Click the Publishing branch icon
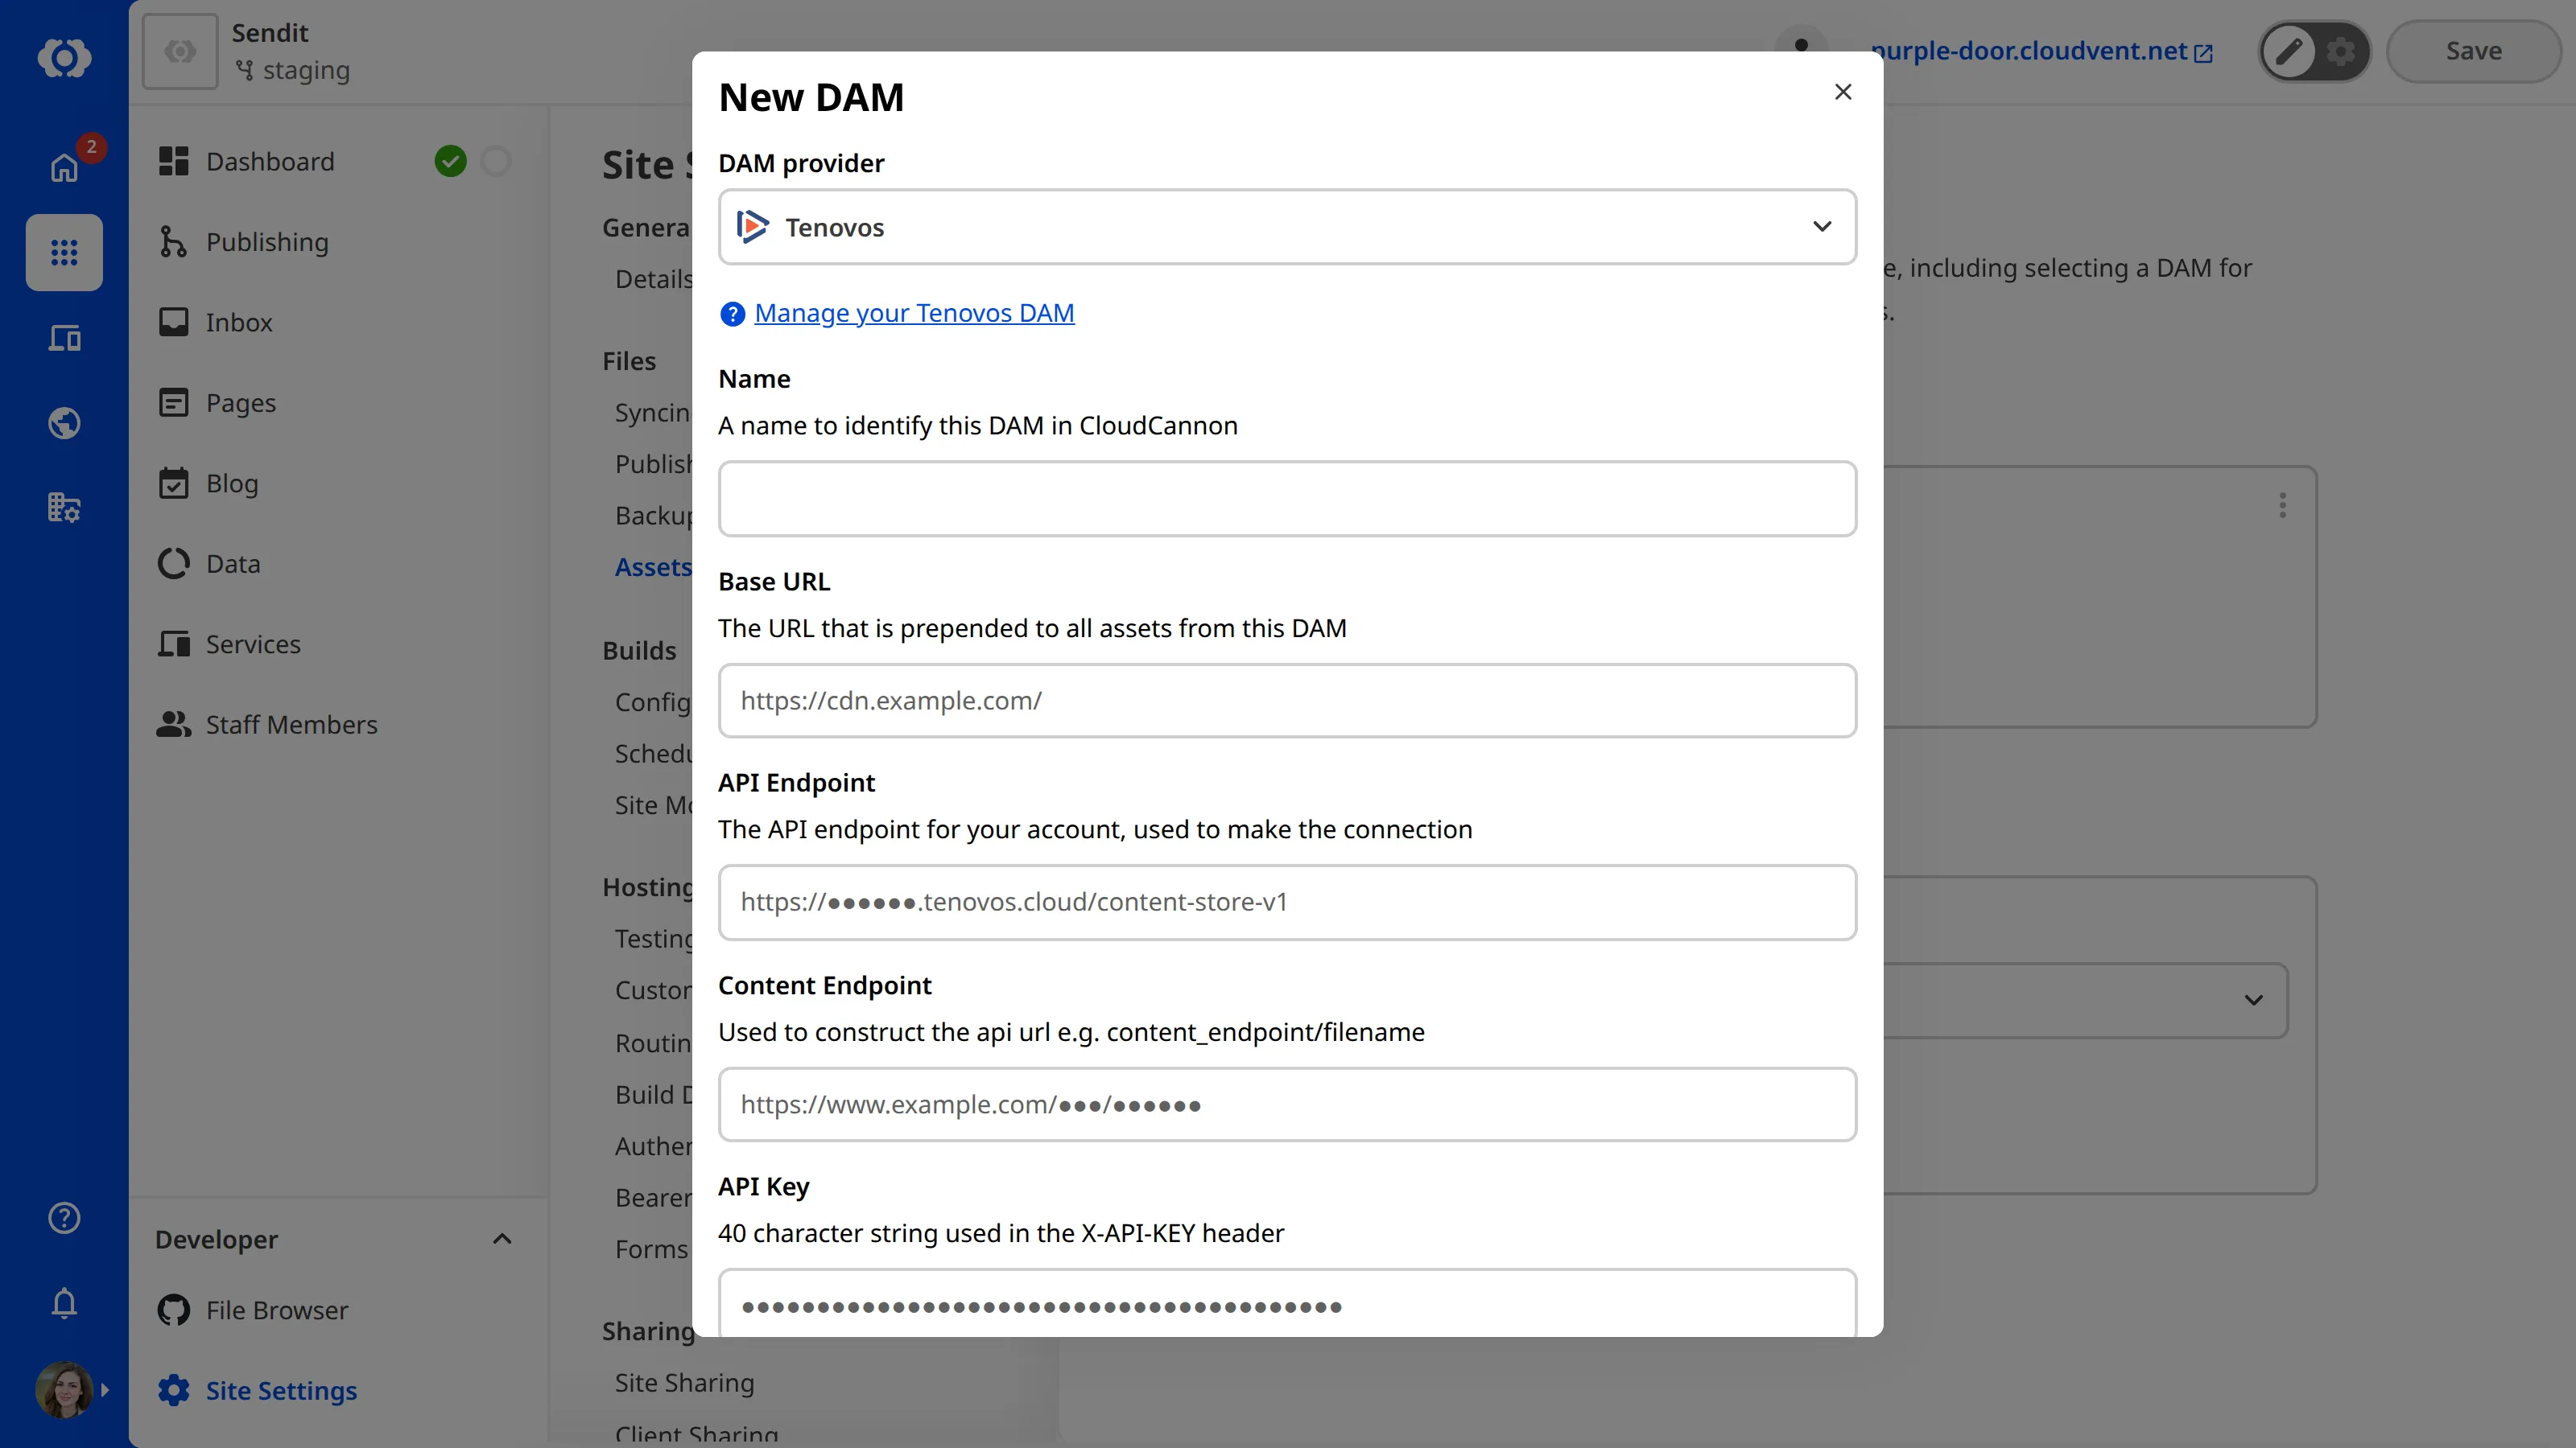The height and width of the screenshot is (1448, 2576). coord(173,242)
